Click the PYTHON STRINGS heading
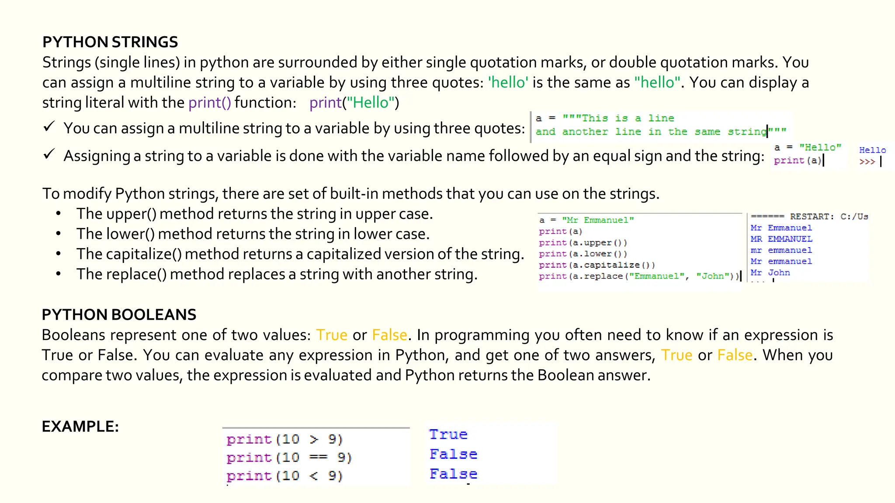 110,42
